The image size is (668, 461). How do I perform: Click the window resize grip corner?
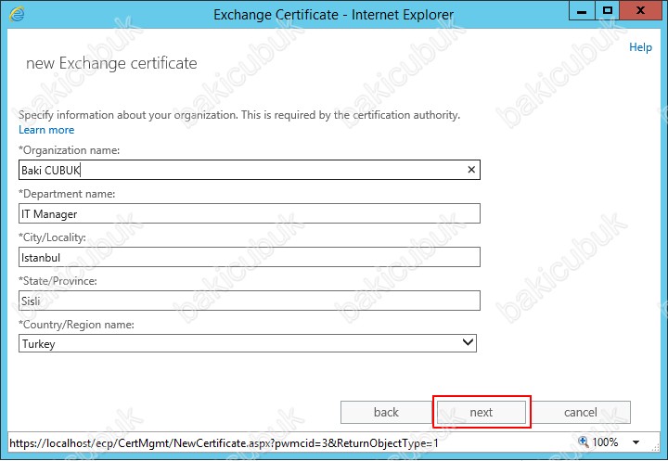[x=656, y=447]
